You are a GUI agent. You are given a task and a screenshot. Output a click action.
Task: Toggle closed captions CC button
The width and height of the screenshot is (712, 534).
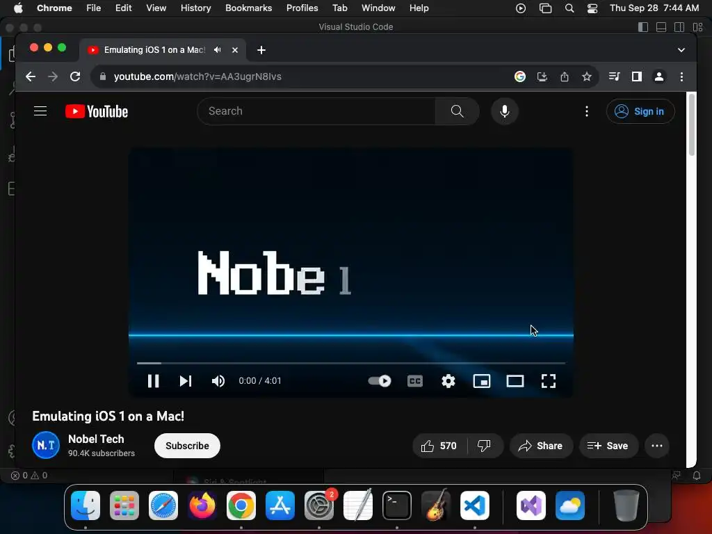point(415,381)
